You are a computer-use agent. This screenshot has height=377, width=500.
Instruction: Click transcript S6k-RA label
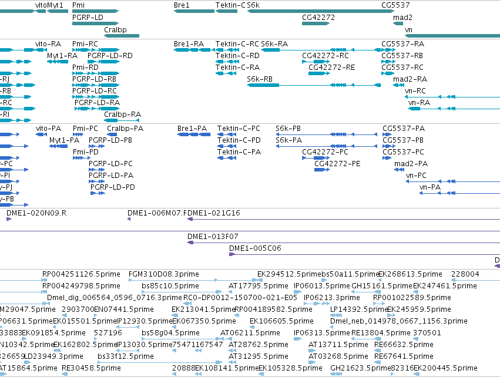274,43
